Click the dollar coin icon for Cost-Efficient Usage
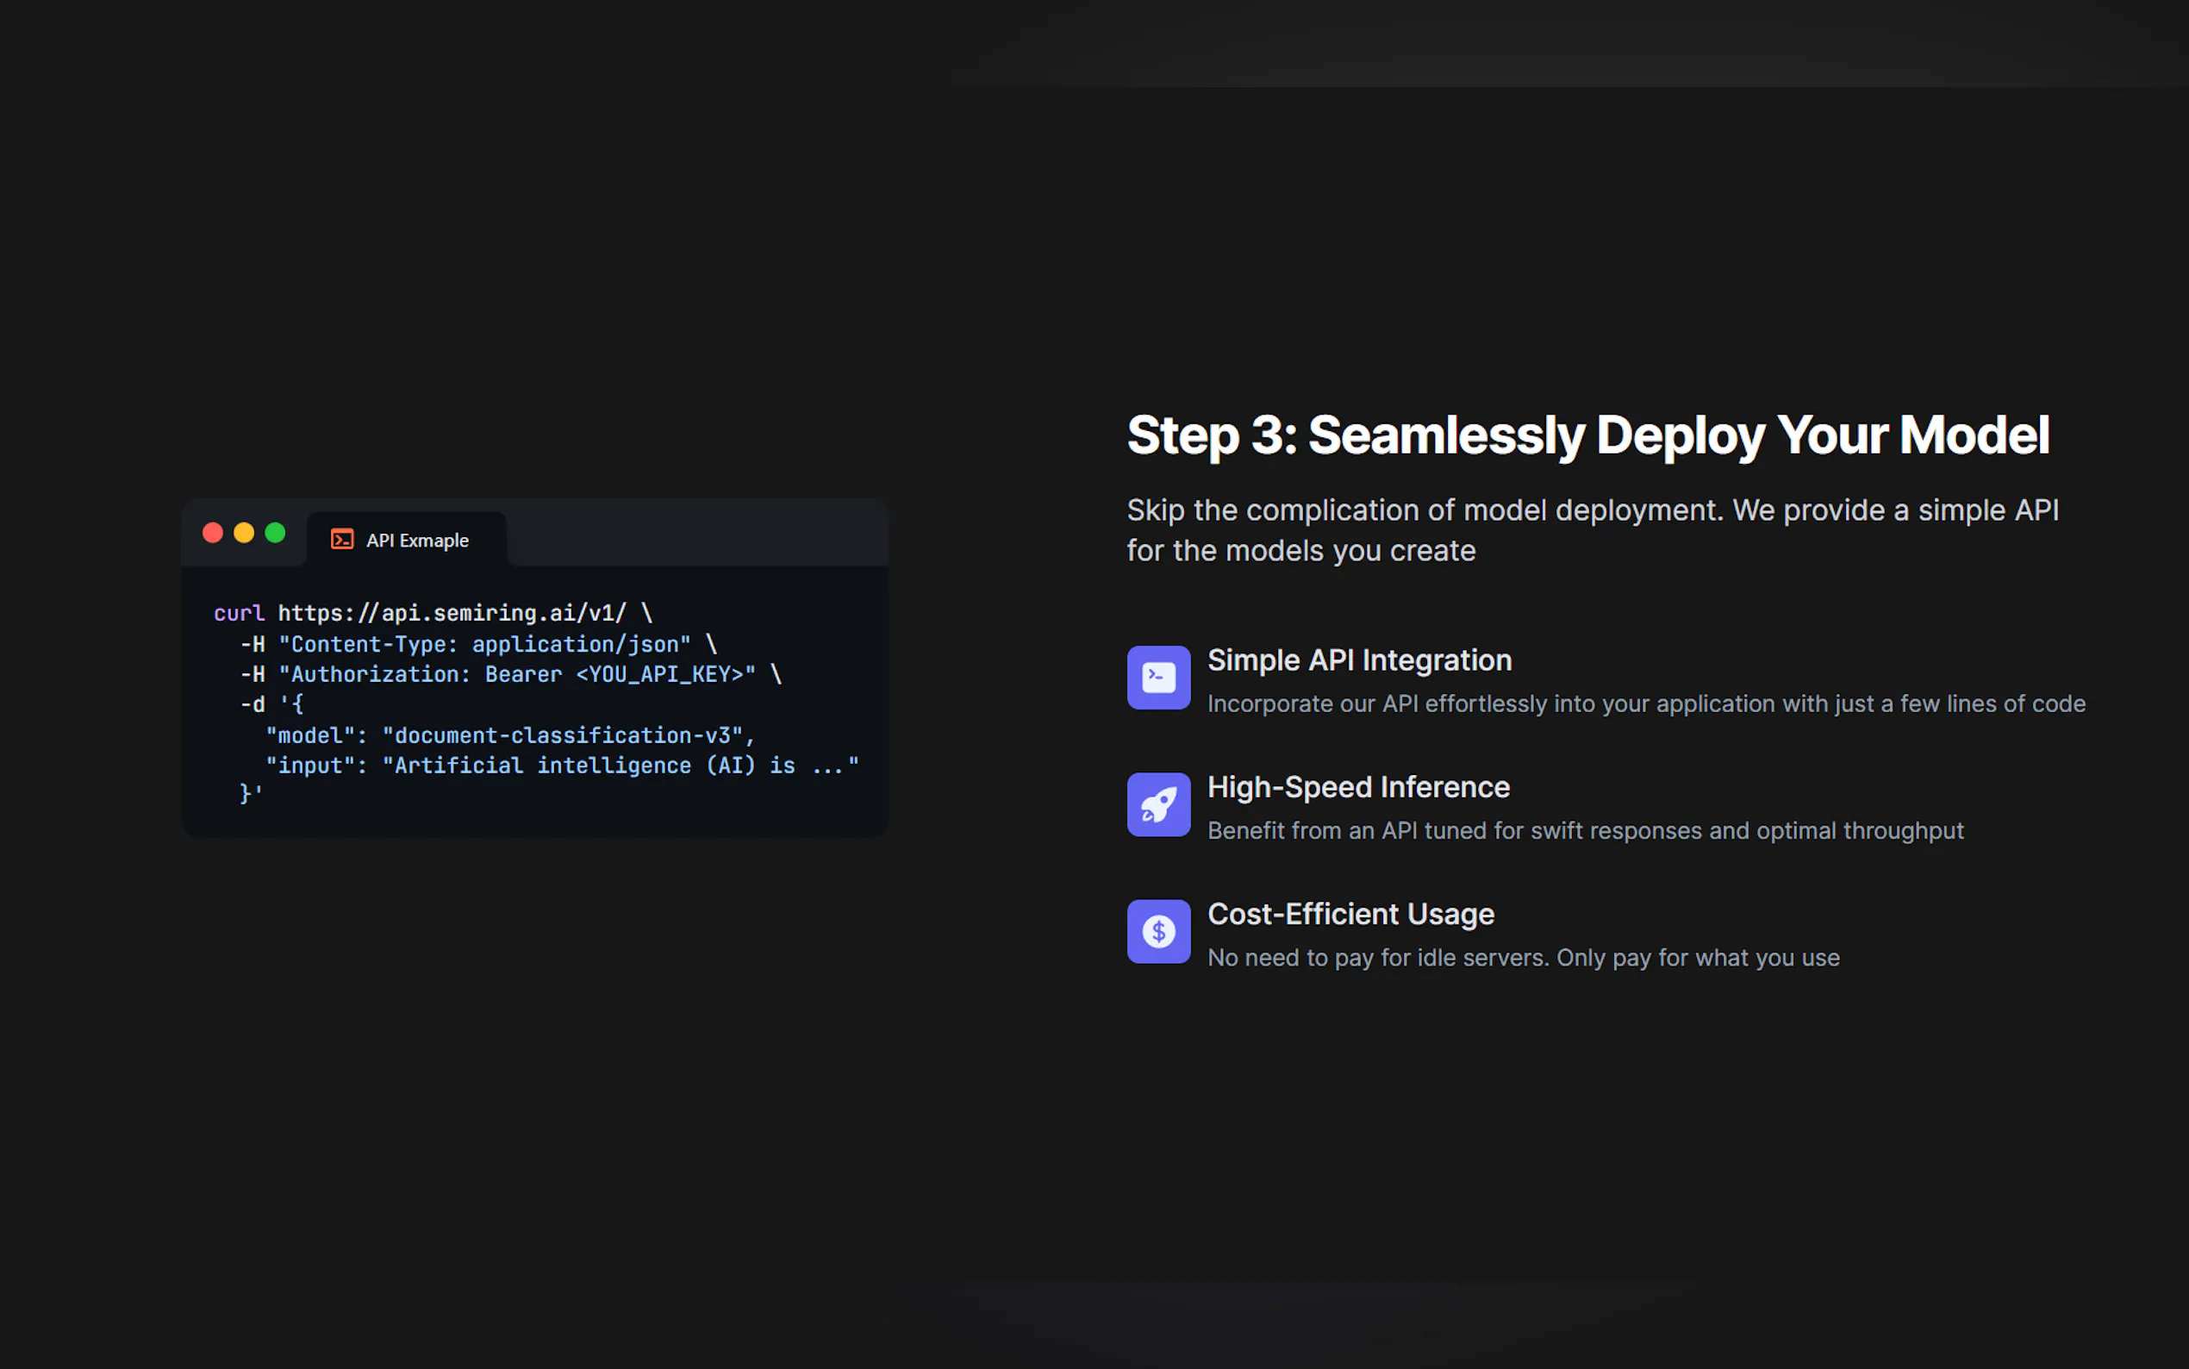Viewport: 2189px width, 1369px height. pyautogui.click(x=1158, y=931)
